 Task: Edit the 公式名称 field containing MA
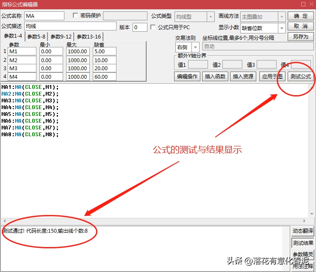(44, 16)
